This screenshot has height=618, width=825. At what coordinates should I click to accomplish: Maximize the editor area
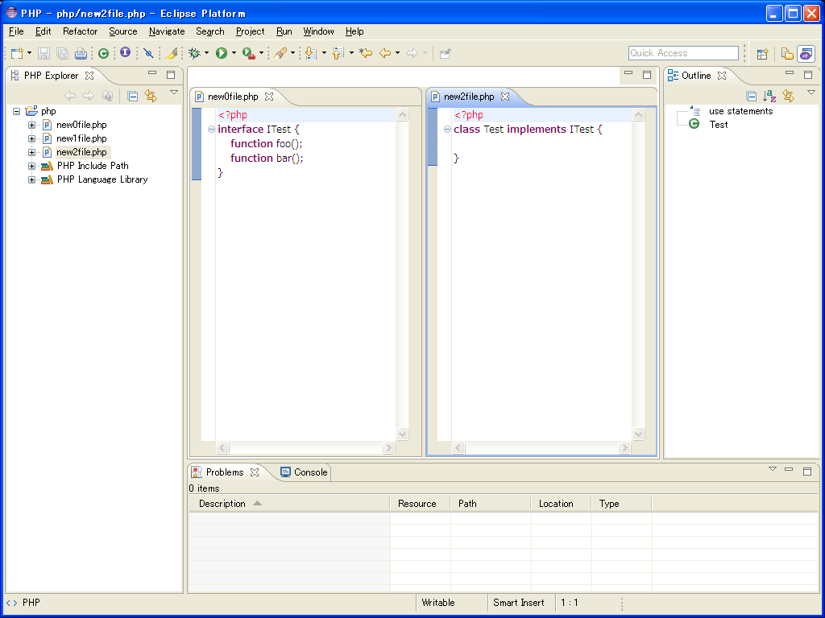pyautogui.click(x=647, y=75)
